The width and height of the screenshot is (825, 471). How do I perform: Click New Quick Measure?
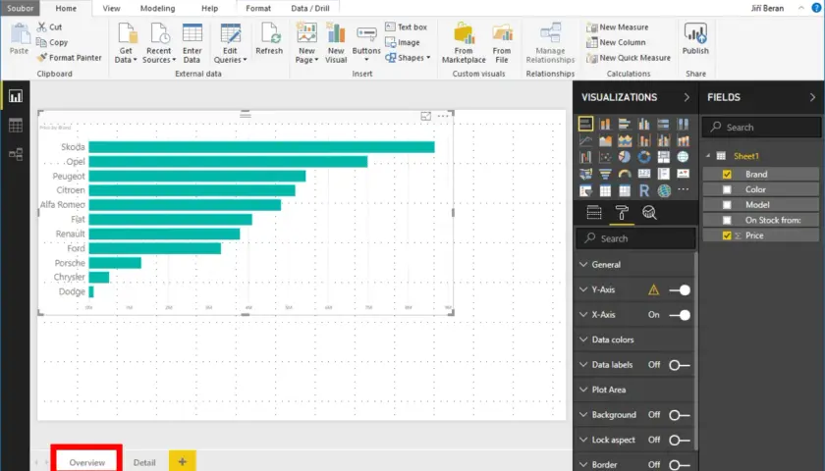coord(629,58)
